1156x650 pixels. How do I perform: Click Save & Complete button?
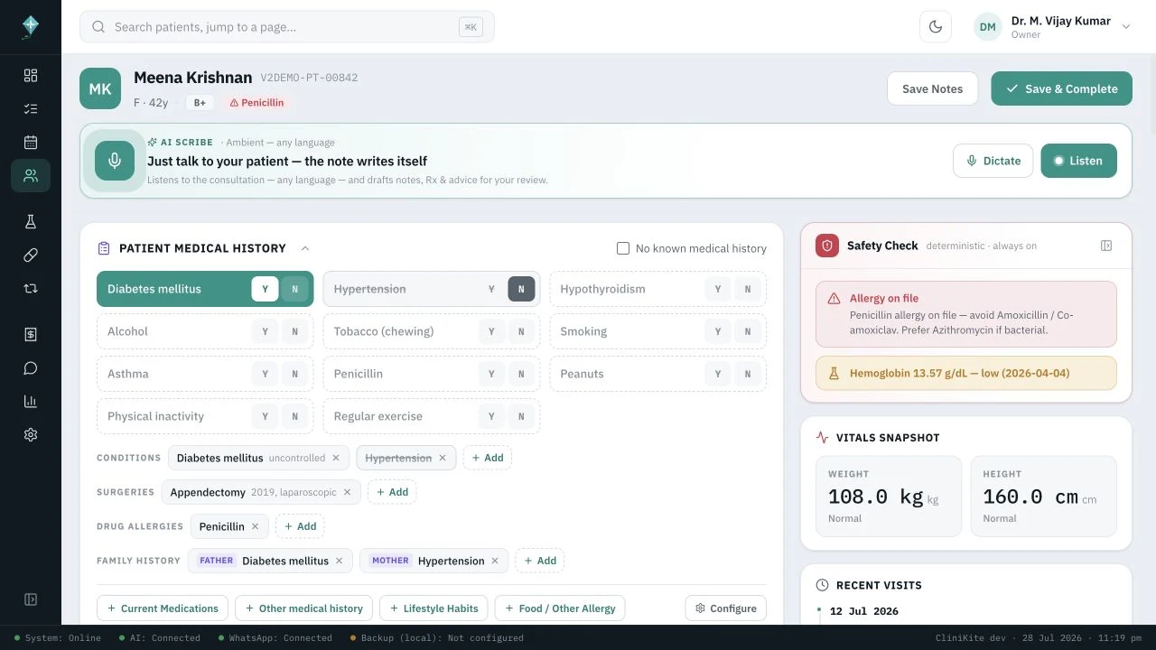click(x=1061, y=88)
